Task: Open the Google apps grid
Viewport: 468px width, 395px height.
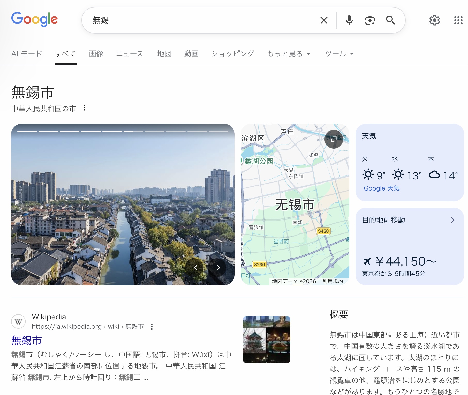Action: 458,20
